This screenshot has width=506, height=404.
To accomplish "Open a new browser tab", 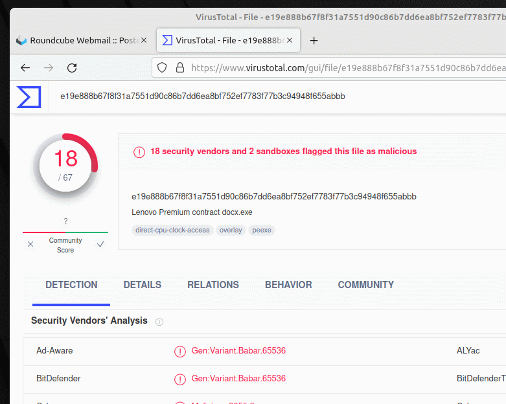I will coord(314,41).
